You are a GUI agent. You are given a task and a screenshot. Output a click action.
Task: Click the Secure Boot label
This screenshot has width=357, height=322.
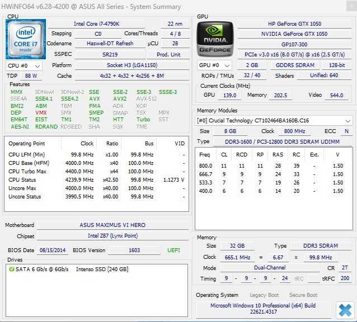tap(303, 295)
